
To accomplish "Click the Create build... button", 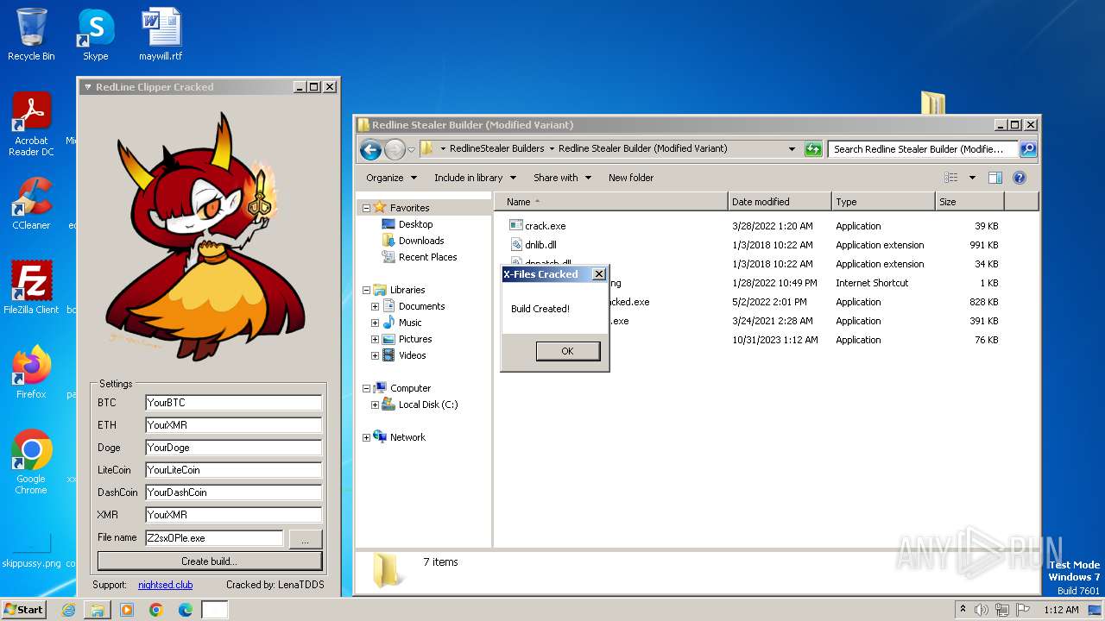I will coord(210,561).
